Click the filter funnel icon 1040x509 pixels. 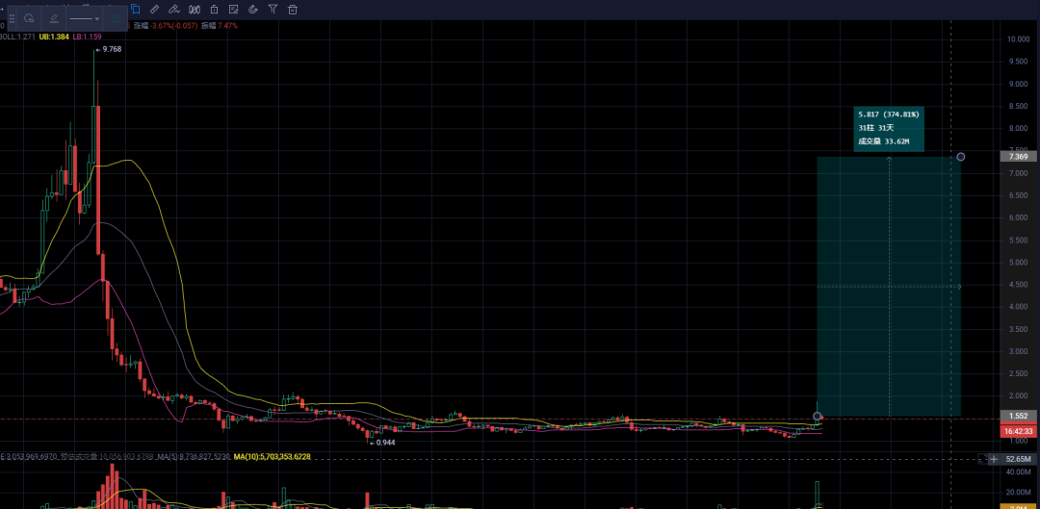point(273,10)
